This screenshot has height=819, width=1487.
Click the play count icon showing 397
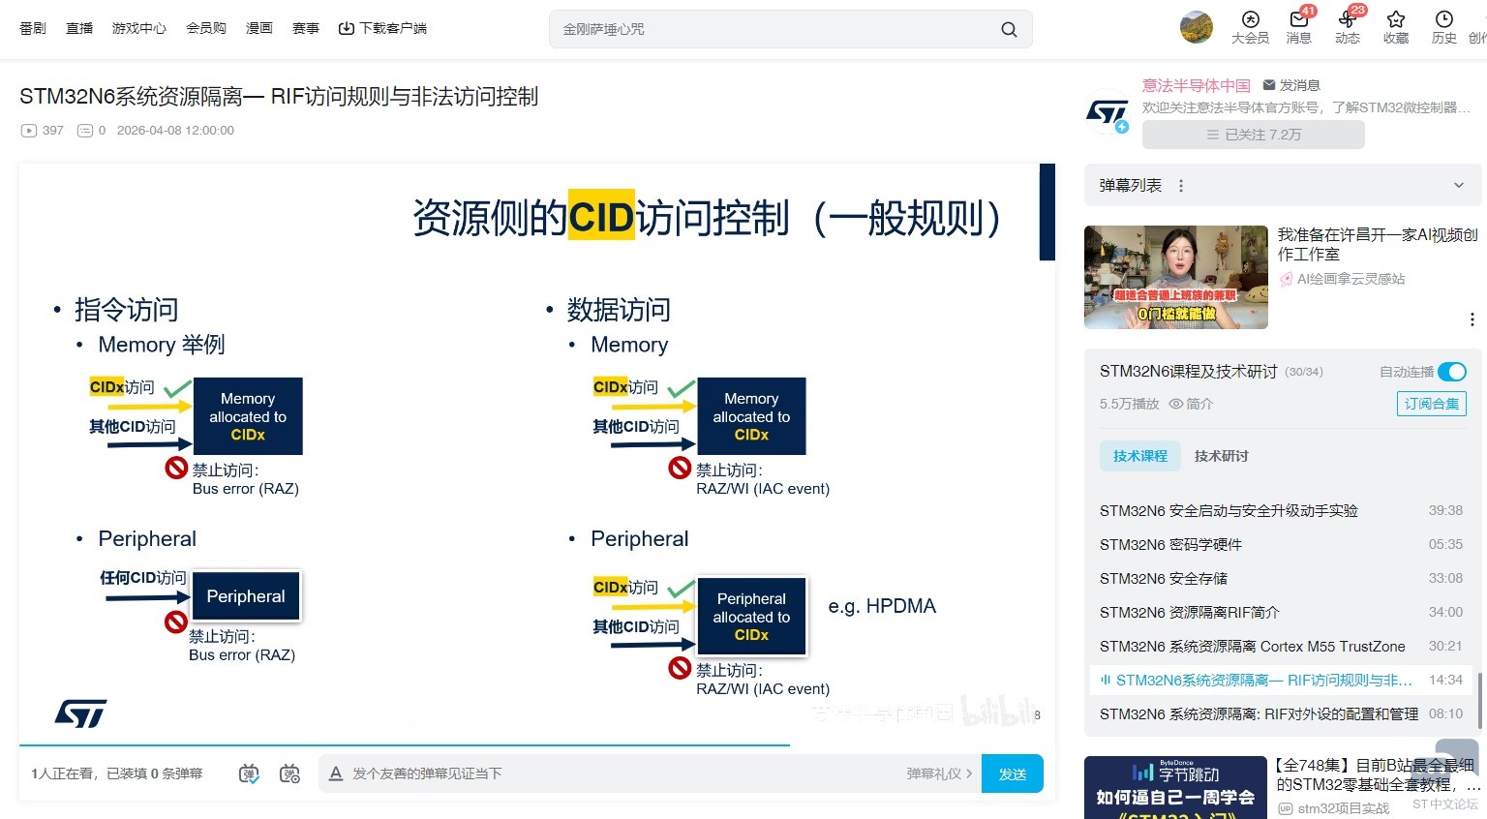[x=29, y=131]
